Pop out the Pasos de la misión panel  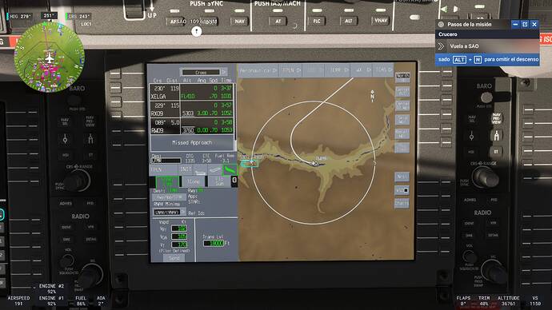coord(525,24)
